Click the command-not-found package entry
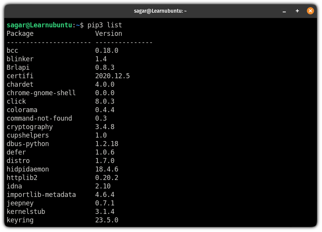 [x=39, y=118]
